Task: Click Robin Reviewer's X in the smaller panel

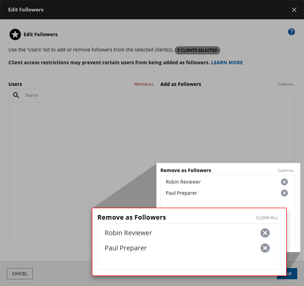Action: 284,182
